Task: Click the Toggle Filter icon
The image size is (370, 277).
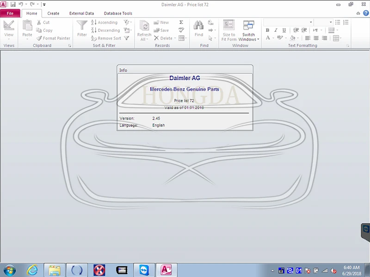Action: point(127,38)
